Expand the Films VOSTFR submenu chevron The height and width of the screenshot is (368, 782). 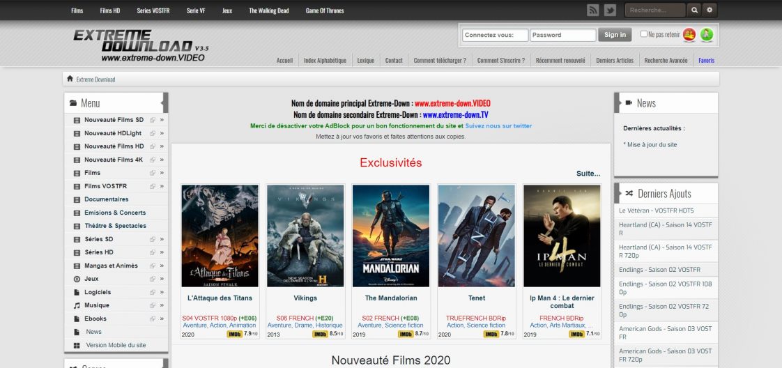click(162, 186)
